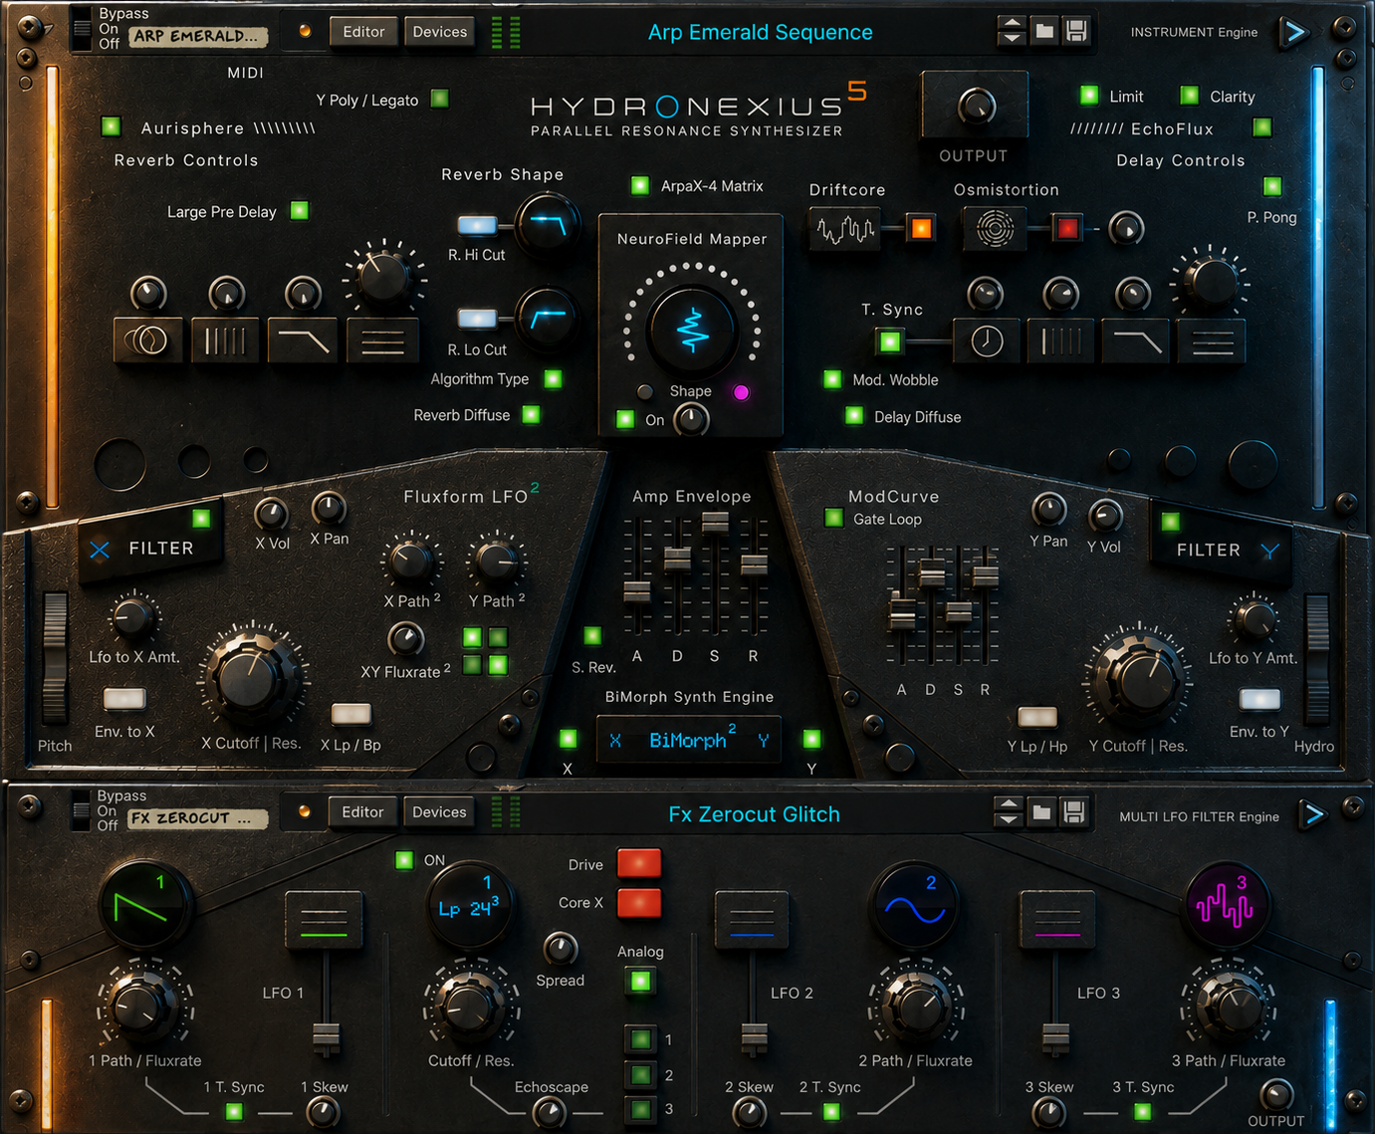
Task: Save preset with Fx Zerocut Glitch disk icon
Action: coord(1073,812)
